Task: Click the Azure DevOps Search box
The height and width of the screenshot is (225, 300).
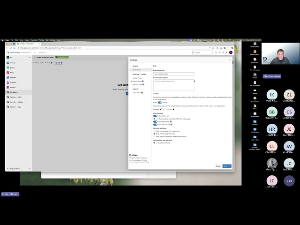Action: click(x=202, y=52)
